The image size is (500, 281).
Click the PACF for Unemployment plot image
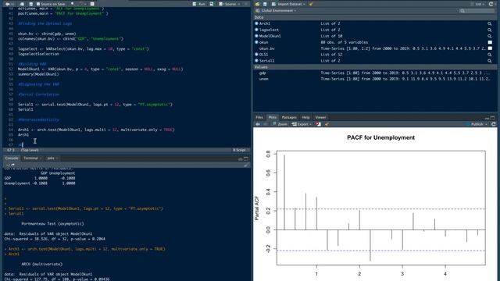375,205
